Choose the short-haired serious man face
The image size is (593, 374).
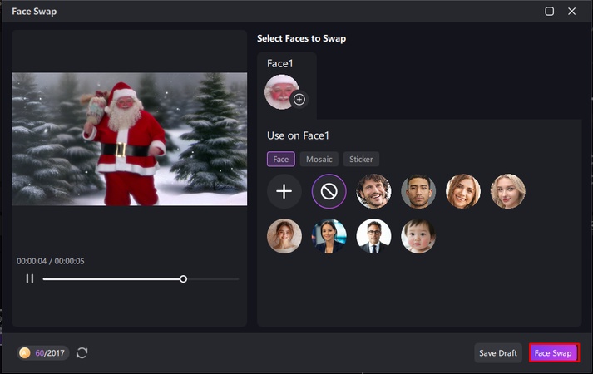click(418, 191)
